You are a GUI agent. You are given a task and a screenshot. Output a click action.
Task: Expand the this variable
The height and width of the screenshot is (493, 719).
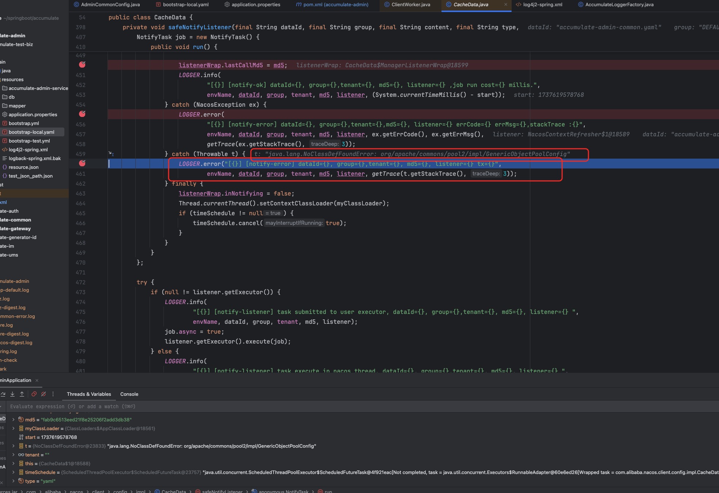14,463
